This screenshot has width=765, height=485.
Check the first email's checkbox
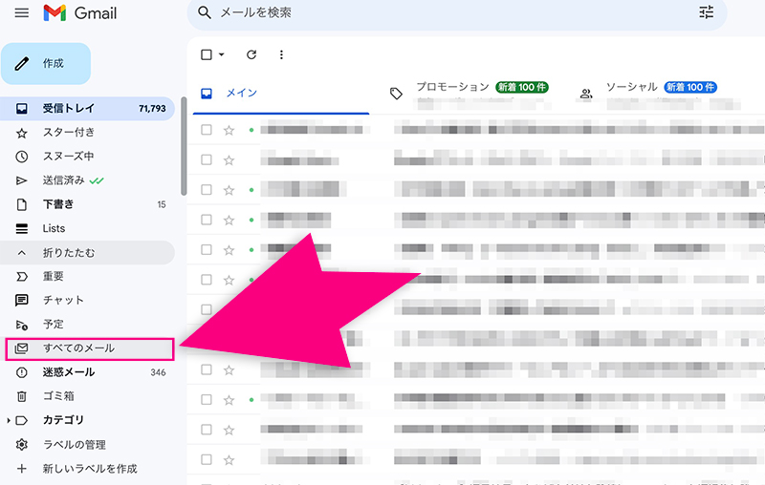pyautogui.click(x=207, y=131)
